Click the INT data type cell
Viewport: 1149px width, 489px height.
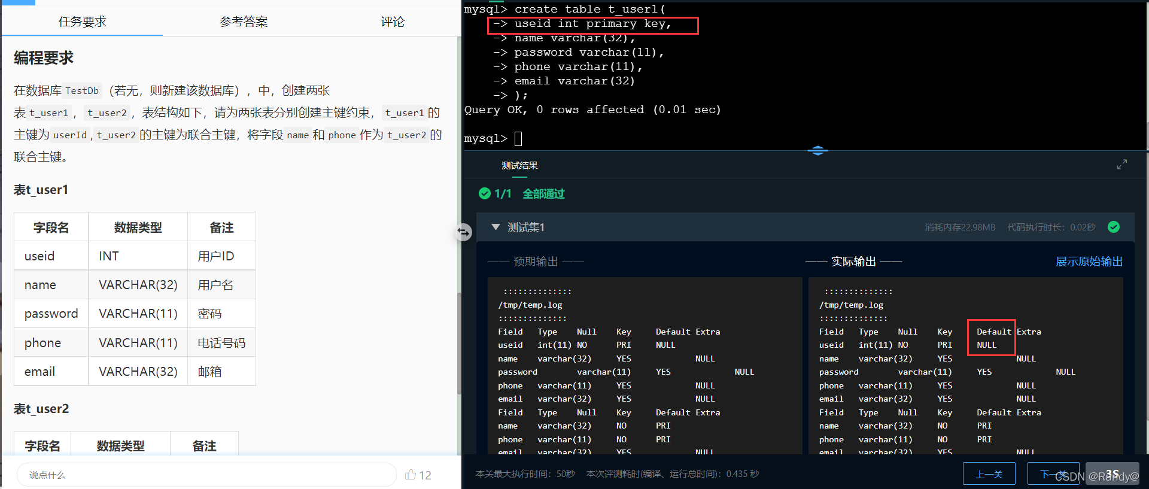pyautogui.click(x=138, y=256)
